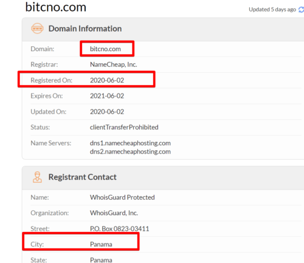Screen dimensions: 304x263
Task: Click the dns1.namecheaphosting.com name server
Action: [130, 143]
